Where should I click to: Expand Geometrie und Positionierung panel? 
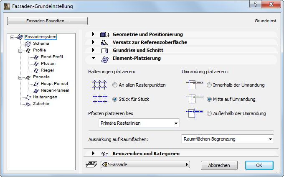point(93,34)
